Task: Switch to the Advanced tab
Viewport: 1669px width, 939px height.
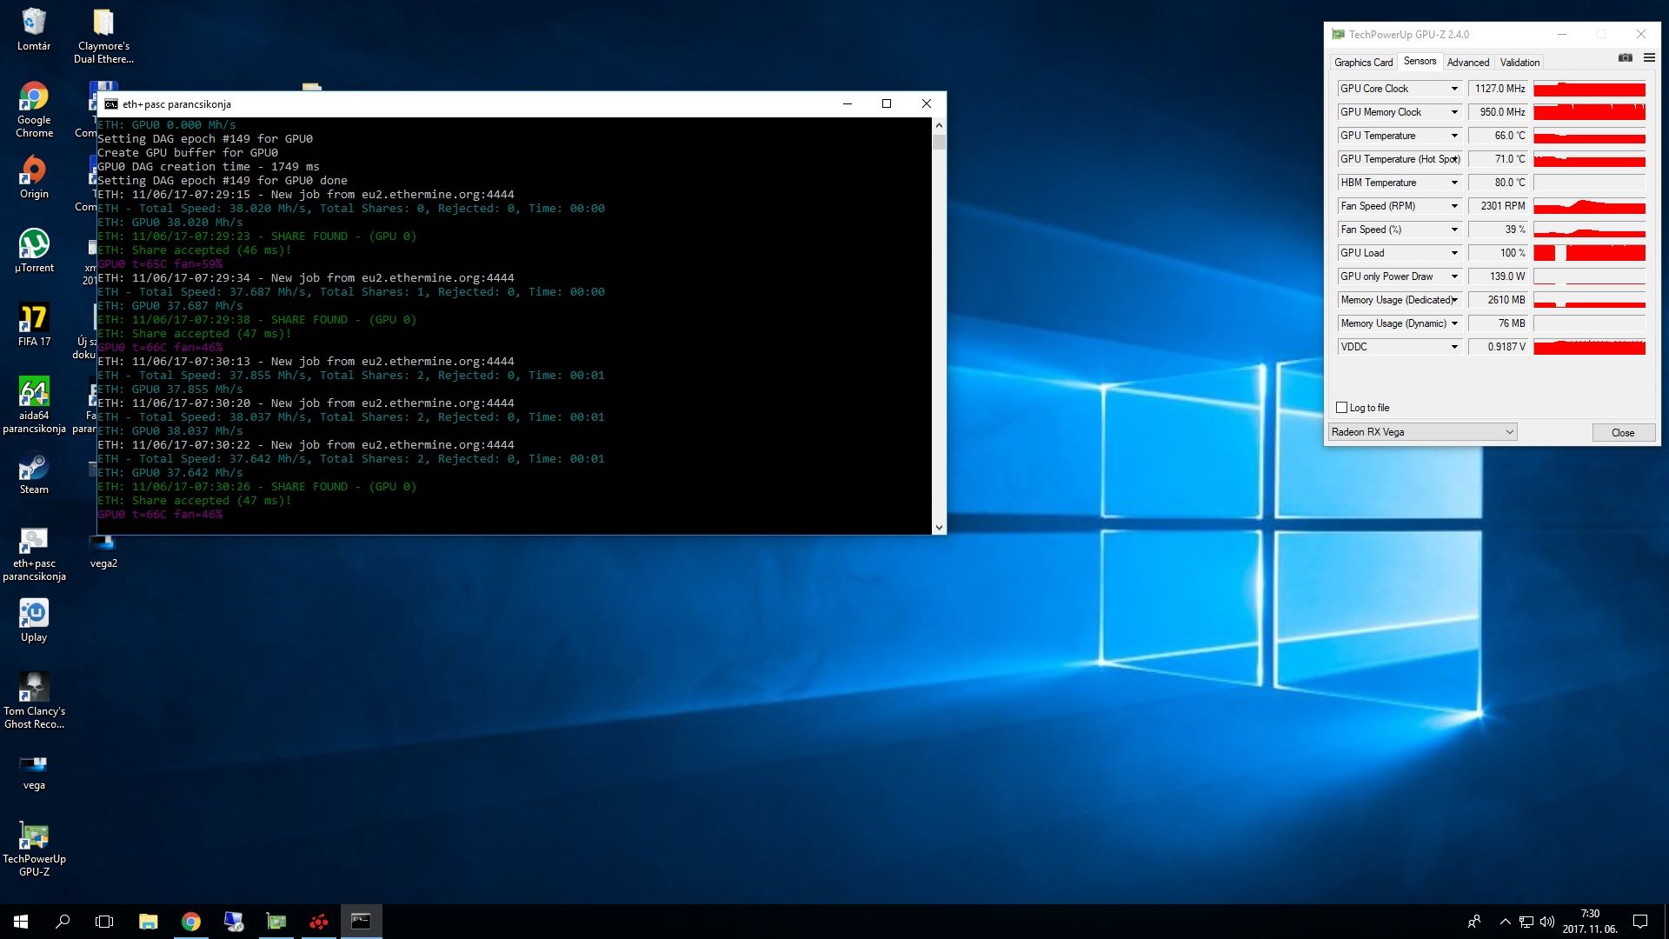Action: [x=1467, y=63]
